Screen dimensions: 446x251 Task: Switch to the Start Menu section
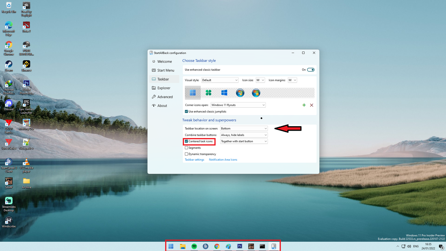coord(164,70)
